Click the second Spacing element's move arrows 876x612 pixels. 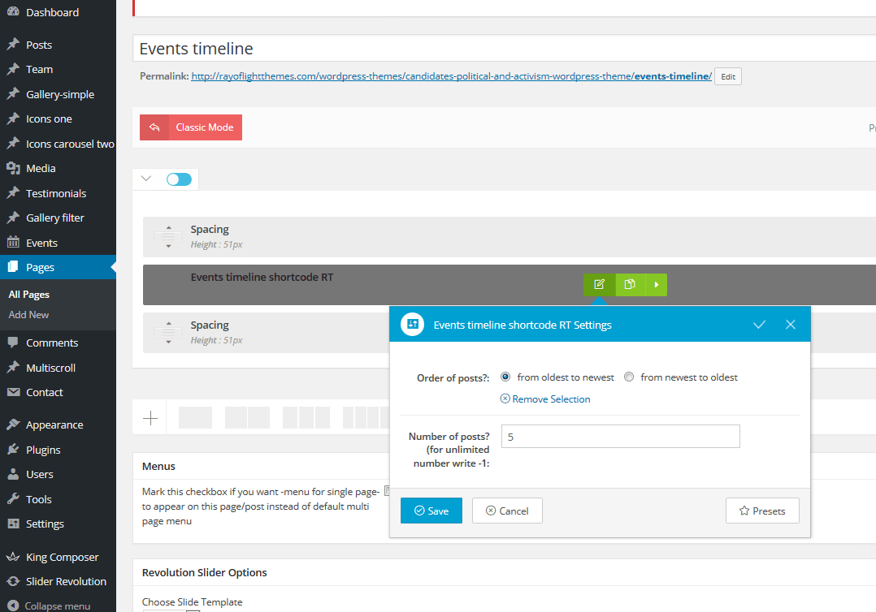tap(168, 332)
